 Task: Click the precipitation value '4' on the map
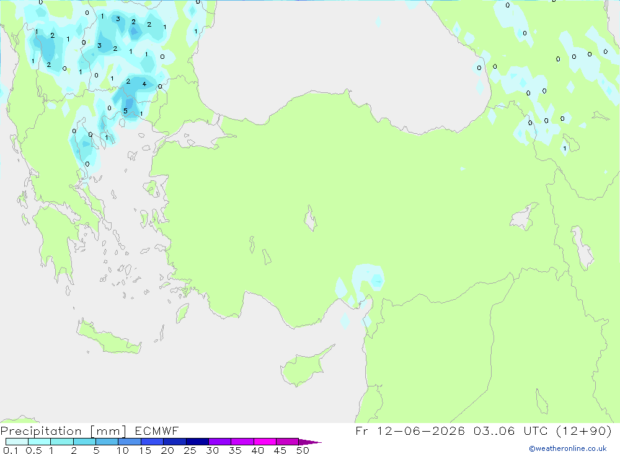coord(144,84)
